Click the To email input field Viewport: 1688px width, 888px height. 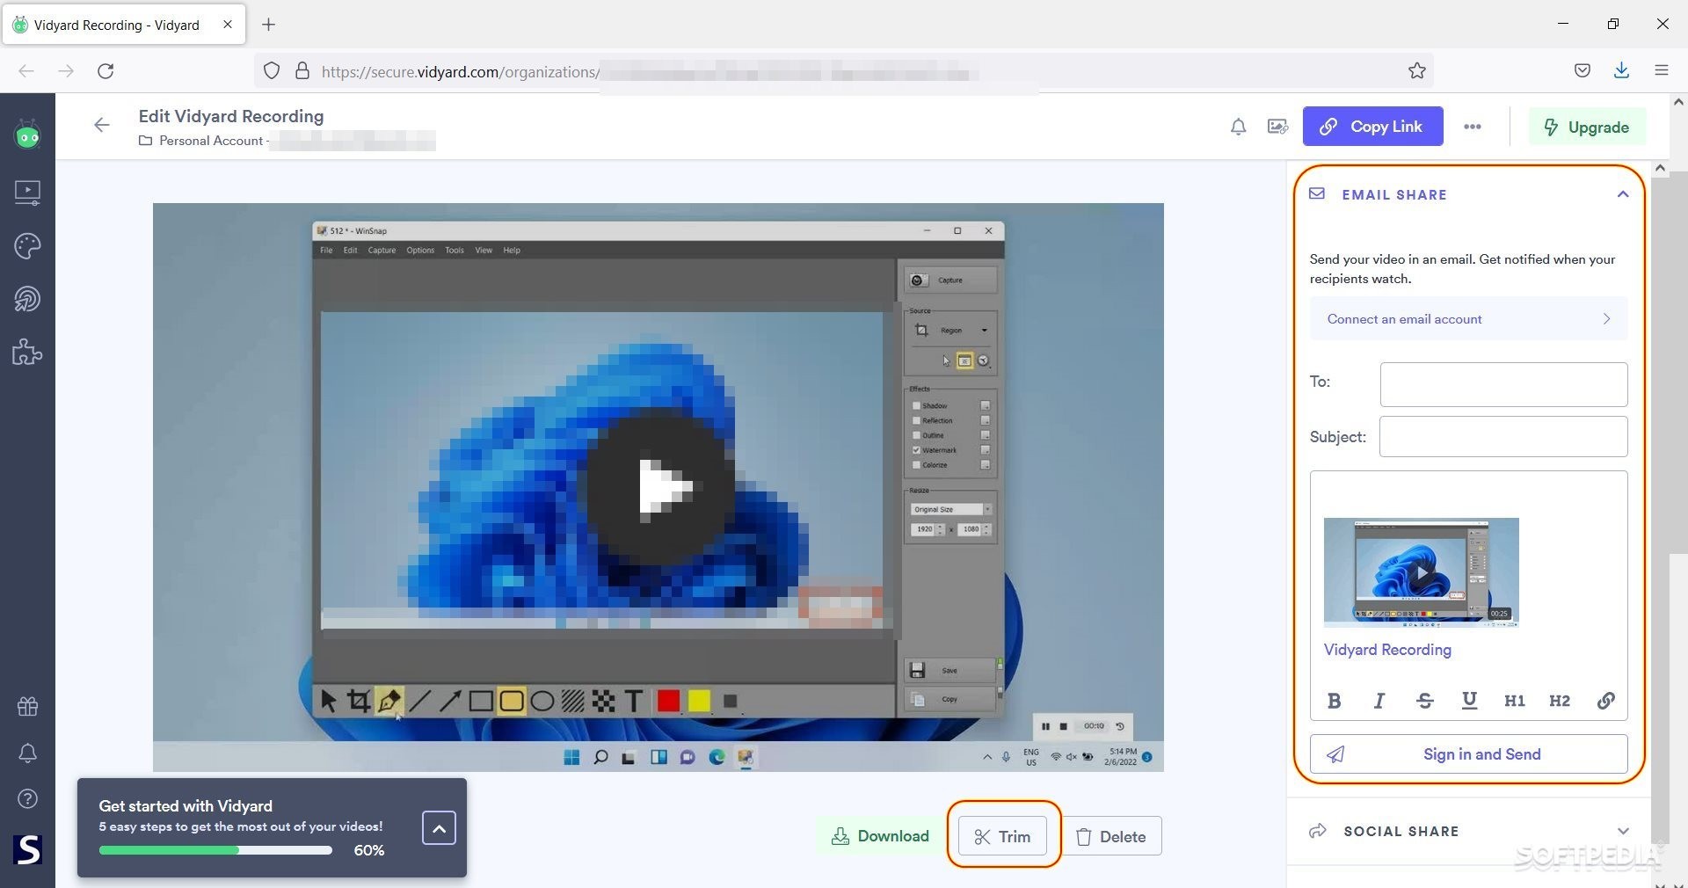click(x=1503, y=384)
